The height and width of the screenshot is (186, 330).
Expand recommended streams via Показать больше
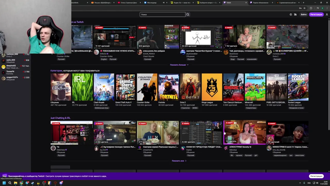[x=179, y=65]
